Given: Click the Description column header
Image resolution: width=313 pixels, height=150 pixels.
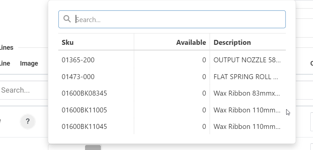Looking at the screenshot, I should (x=232, y=43).
